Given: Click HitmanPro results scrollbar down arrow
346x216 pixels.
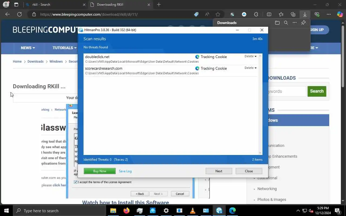Looking at the screenshot, I should coord(260,153).
